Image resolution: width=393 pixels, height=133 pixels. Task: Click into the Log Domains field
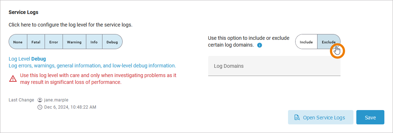pos(274,66)
